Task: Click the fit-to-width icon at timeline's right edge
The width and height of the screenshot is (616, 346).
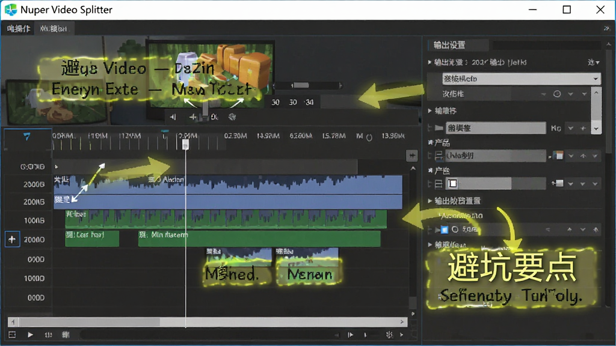Action: point(411,156)
